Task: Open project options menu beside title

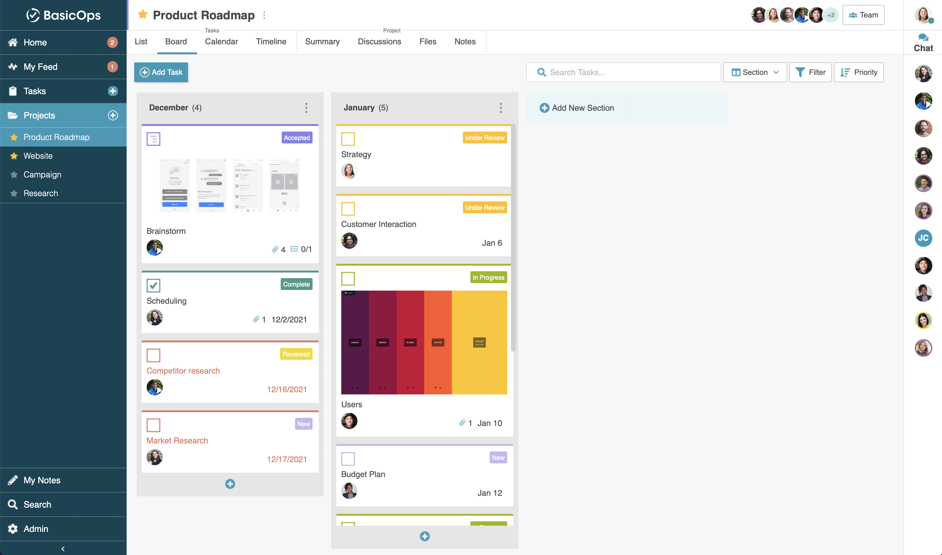Action: [264, 15]
